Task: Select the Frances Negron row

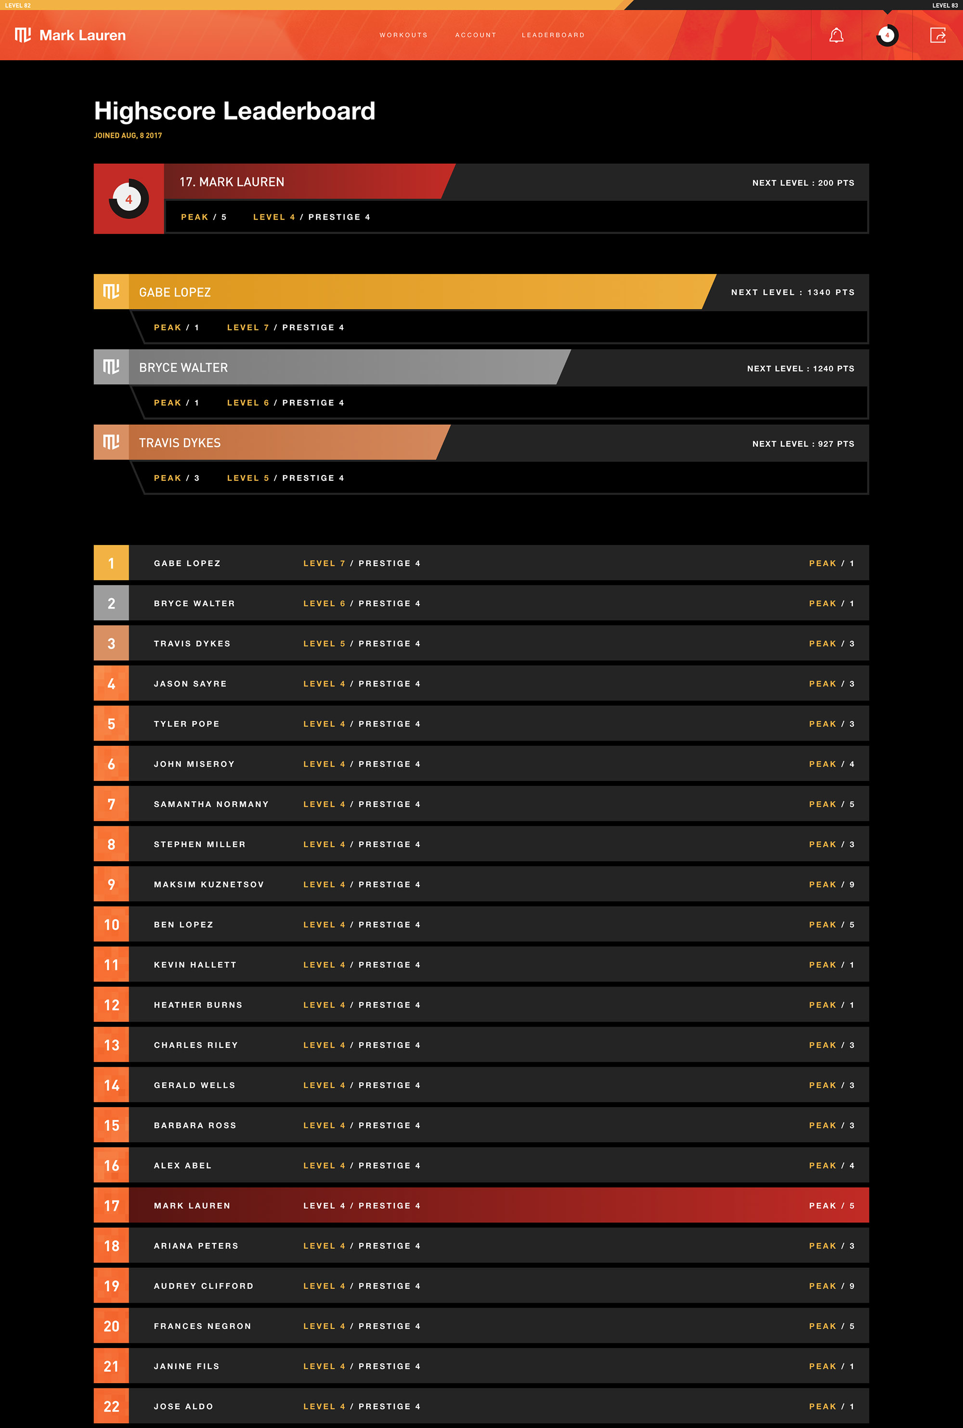Action: point(481,1325)
